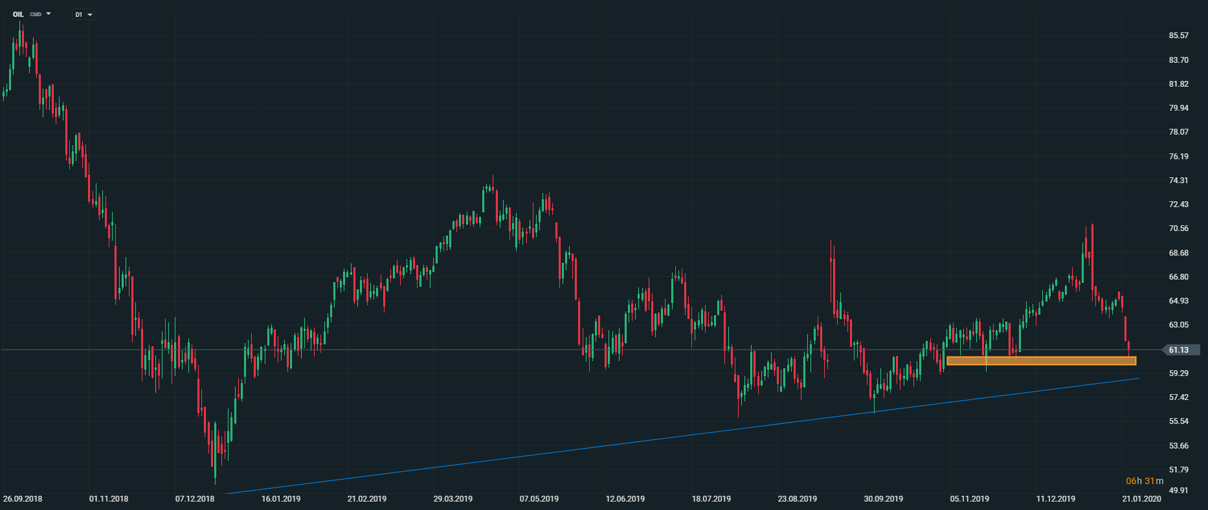Click the OIL instrument name
The image size is (1208, 510).
(18, 14)
